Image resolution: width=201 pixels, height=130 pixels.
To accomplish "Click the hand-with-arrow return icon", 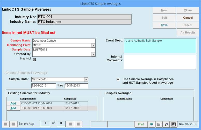I will pyautogui.click(x=166, y=124).
